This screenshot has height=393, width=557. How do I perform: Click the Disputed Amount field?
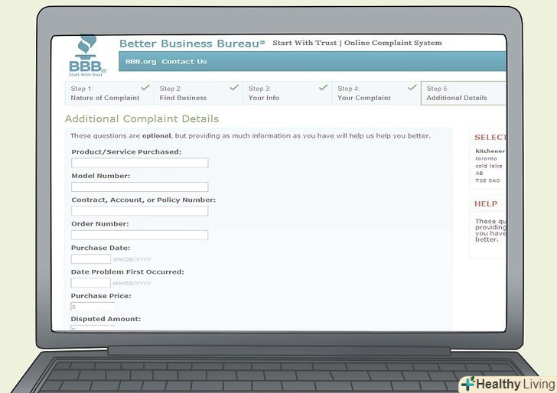[x=93, y=328]
